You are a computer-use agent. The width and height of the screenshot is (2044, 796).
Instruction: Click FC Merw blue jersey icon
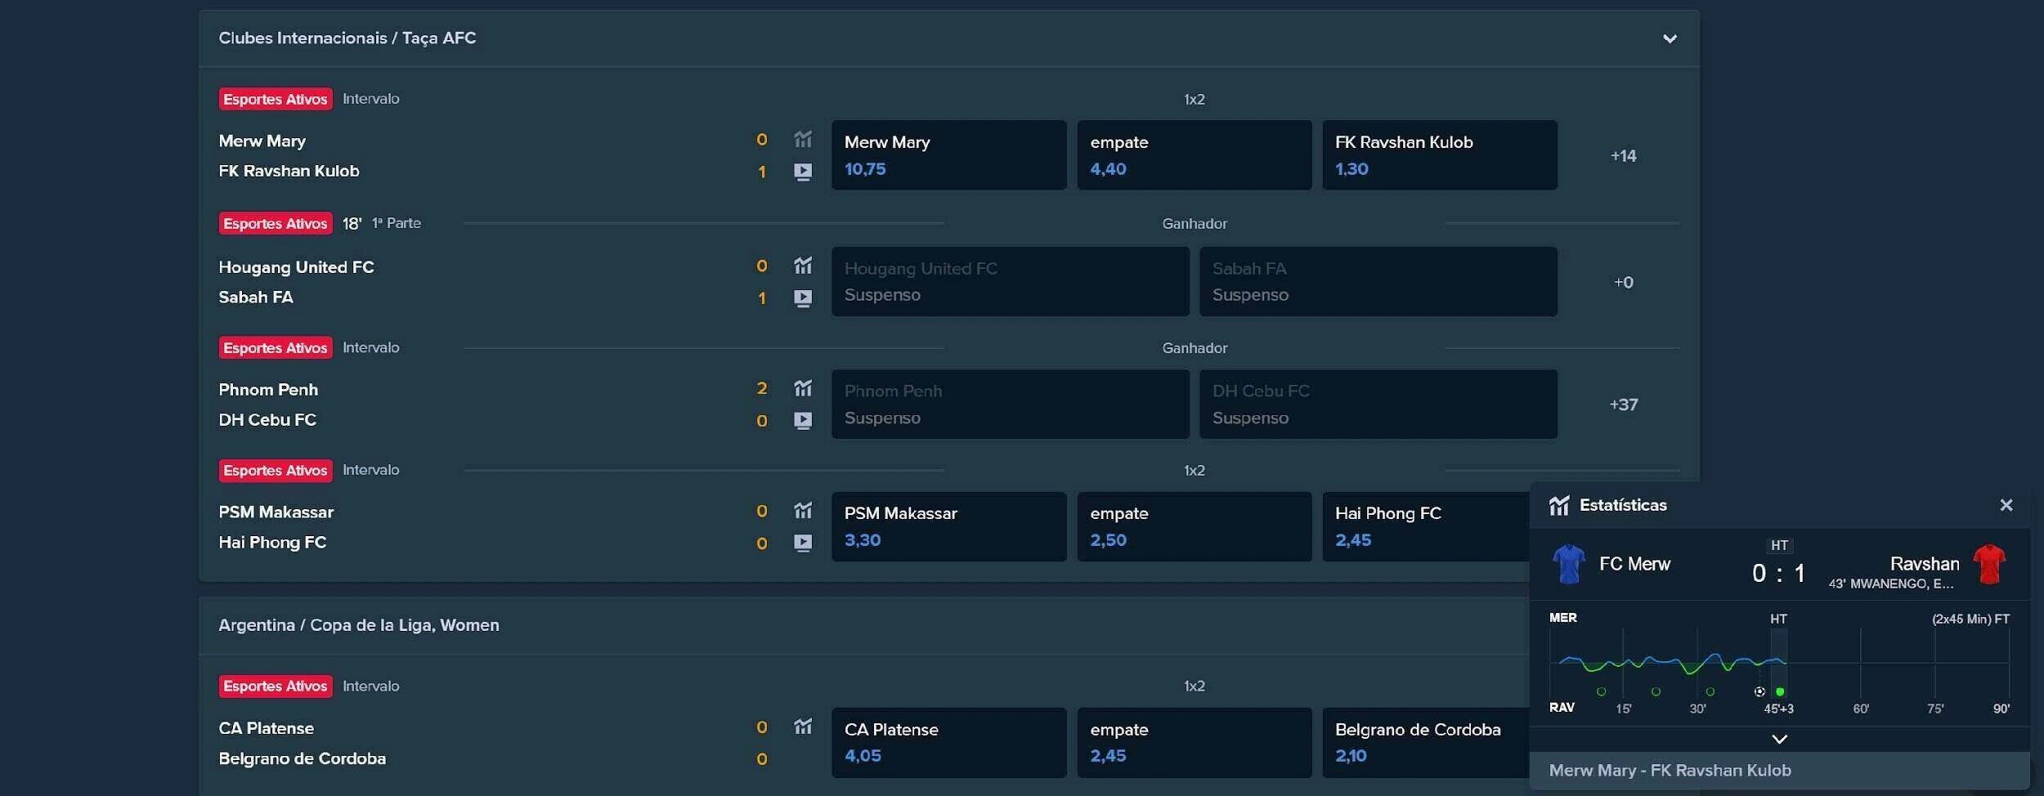(x=1568, y=564)
